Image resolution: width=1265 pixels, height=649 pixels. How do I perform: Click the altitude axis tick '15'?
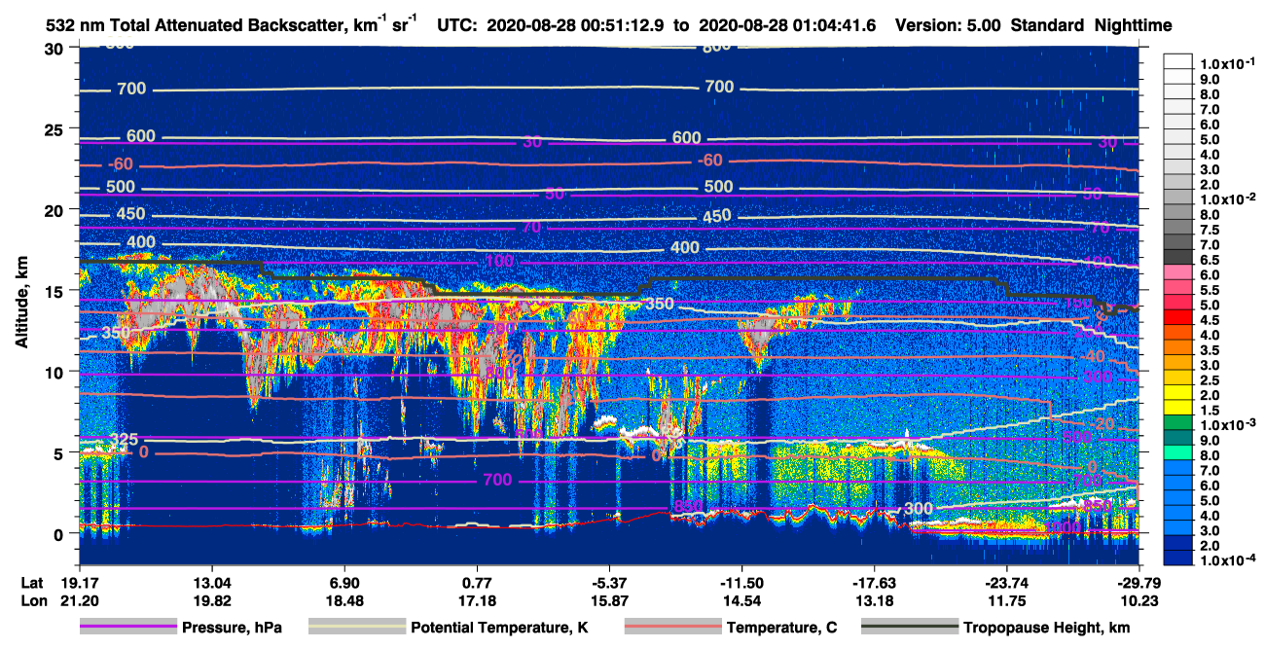pyautogui.click(x=56, y=291)
